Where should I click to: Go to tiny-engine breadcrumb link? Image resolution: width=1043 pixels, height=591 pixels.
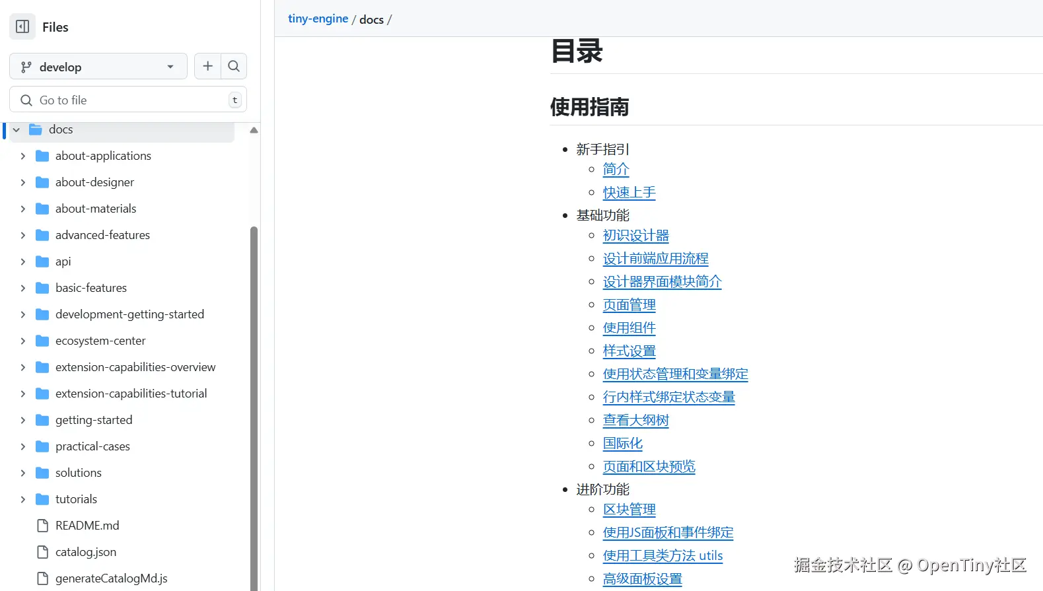coord(318,18)
